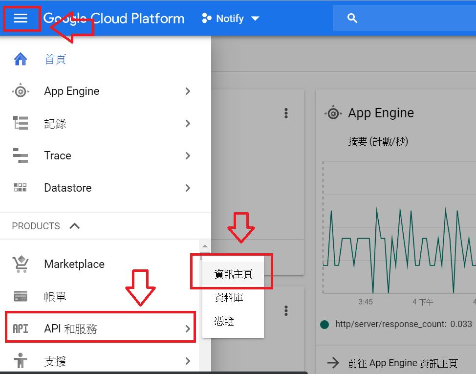Click the 支援 support person icon
Image resolution: width=476 pixels, height=374 pixels.
pos(21,361)
